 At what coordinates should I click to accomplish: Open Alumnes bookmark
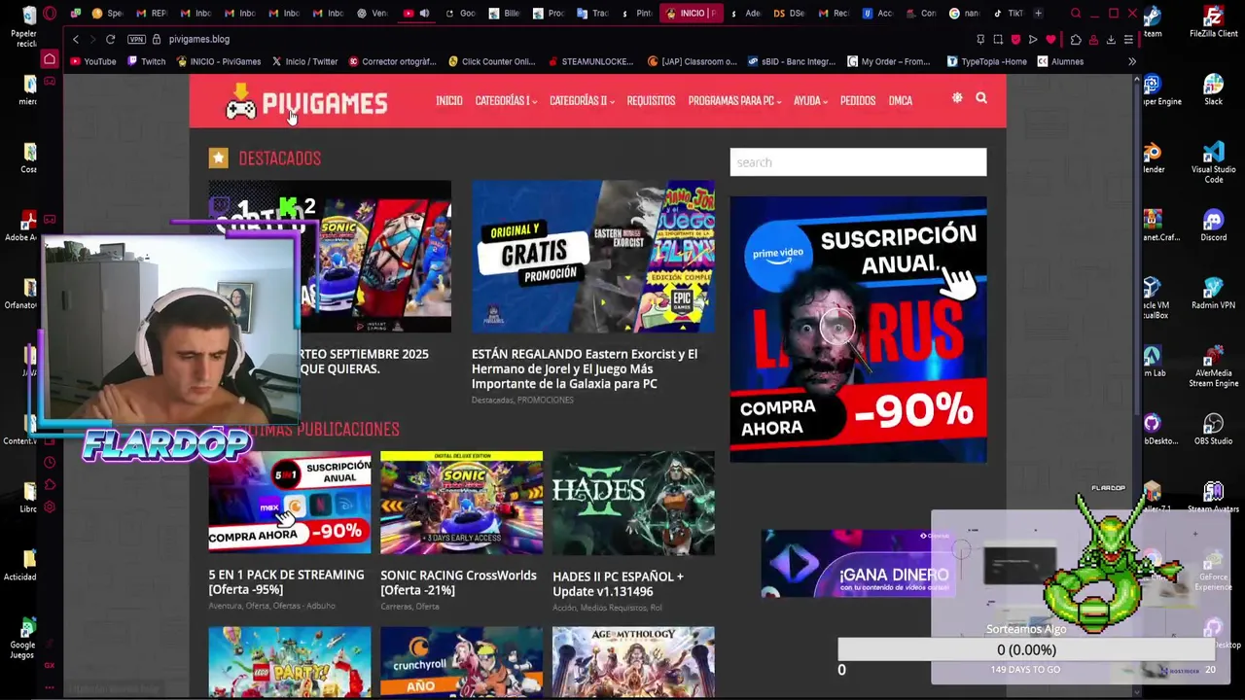click(x=1060, y=61)
